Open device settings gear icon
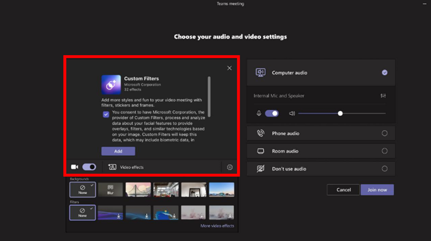431x241 pixels. point(230,168)
